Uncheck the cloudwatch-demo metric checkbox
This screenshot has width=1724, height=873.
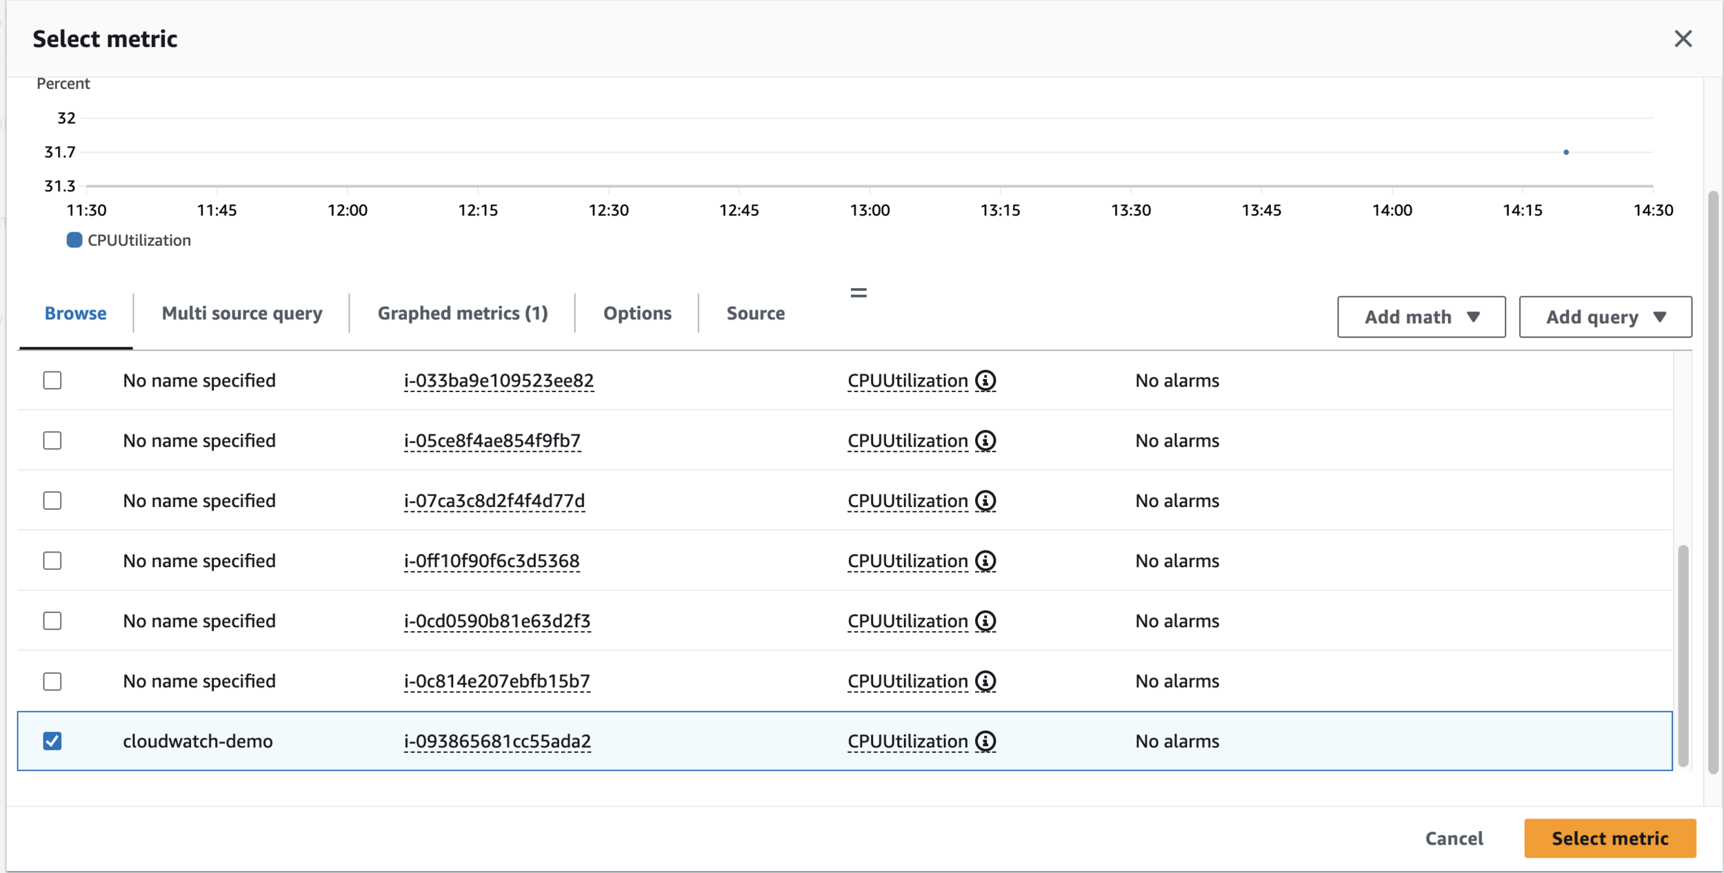click(52, 741)
